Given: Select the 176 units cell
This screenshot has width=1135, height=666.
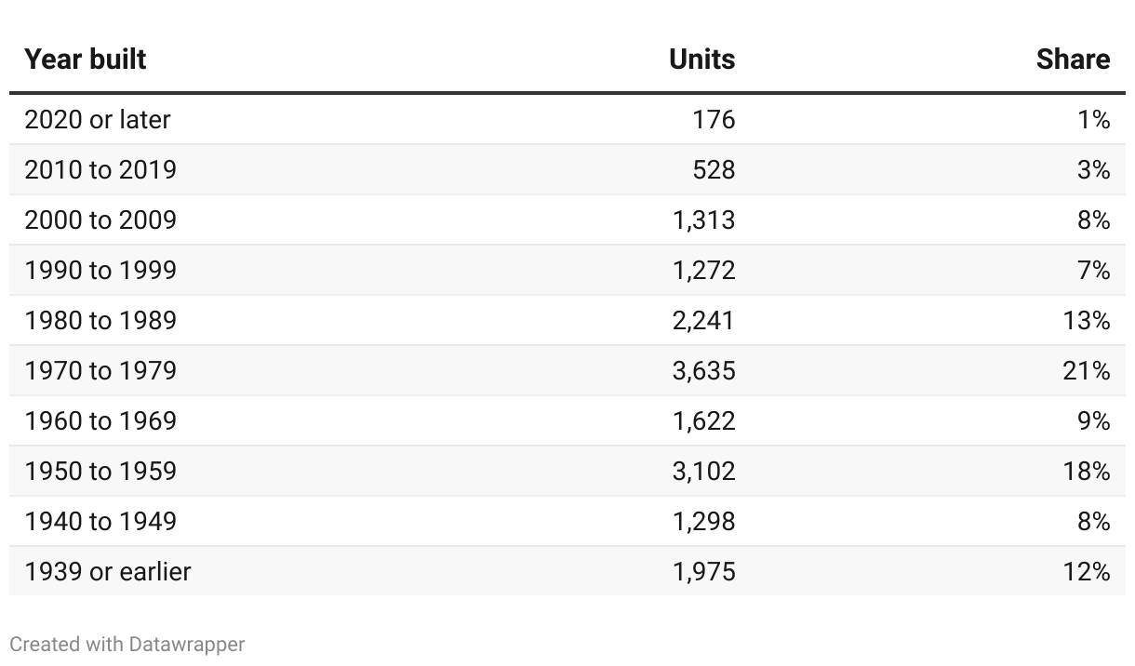Looking at the screenshot, I should tap(714, 120).
